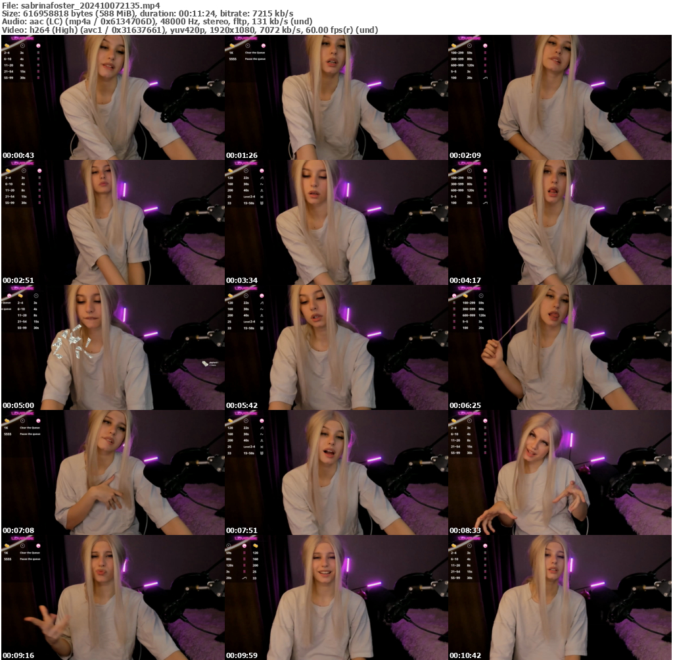
Task: Expand the tip menu for the 21-54 range
Action: click(7, 72)
